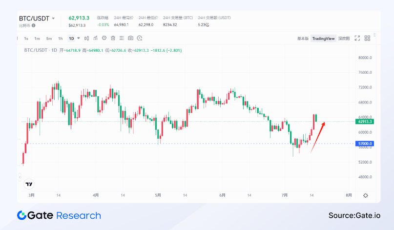Viewport: 394px width, 230px height.
Task: Enter fullscreen chart mode
Action: [x=357, y=38]
